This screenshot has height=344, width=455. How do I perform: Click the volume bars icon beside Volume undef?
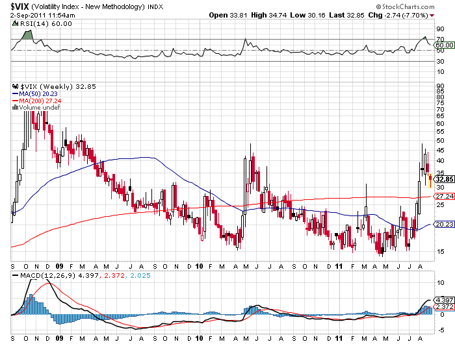(x=15, y=108)
